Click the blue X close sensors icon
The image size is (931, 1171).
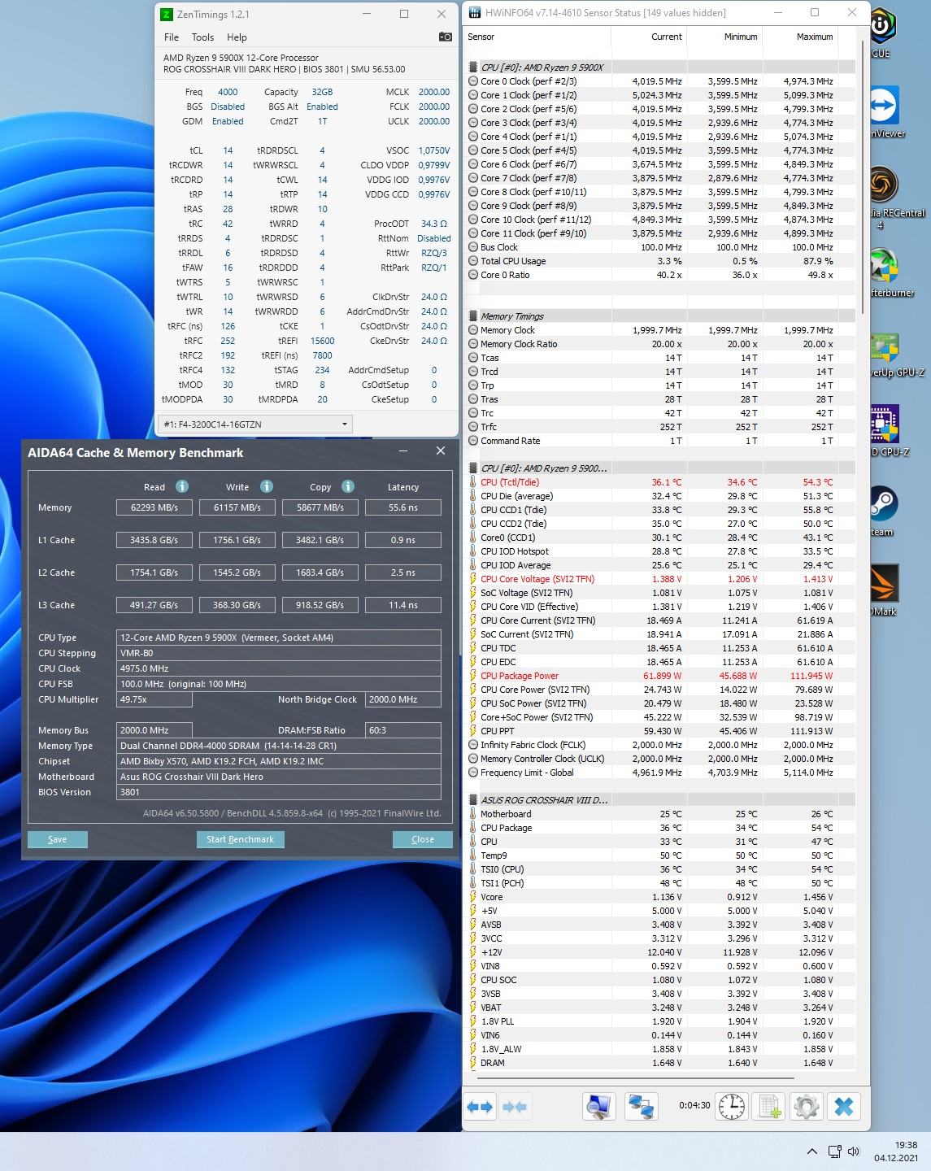coord(844,1107)
